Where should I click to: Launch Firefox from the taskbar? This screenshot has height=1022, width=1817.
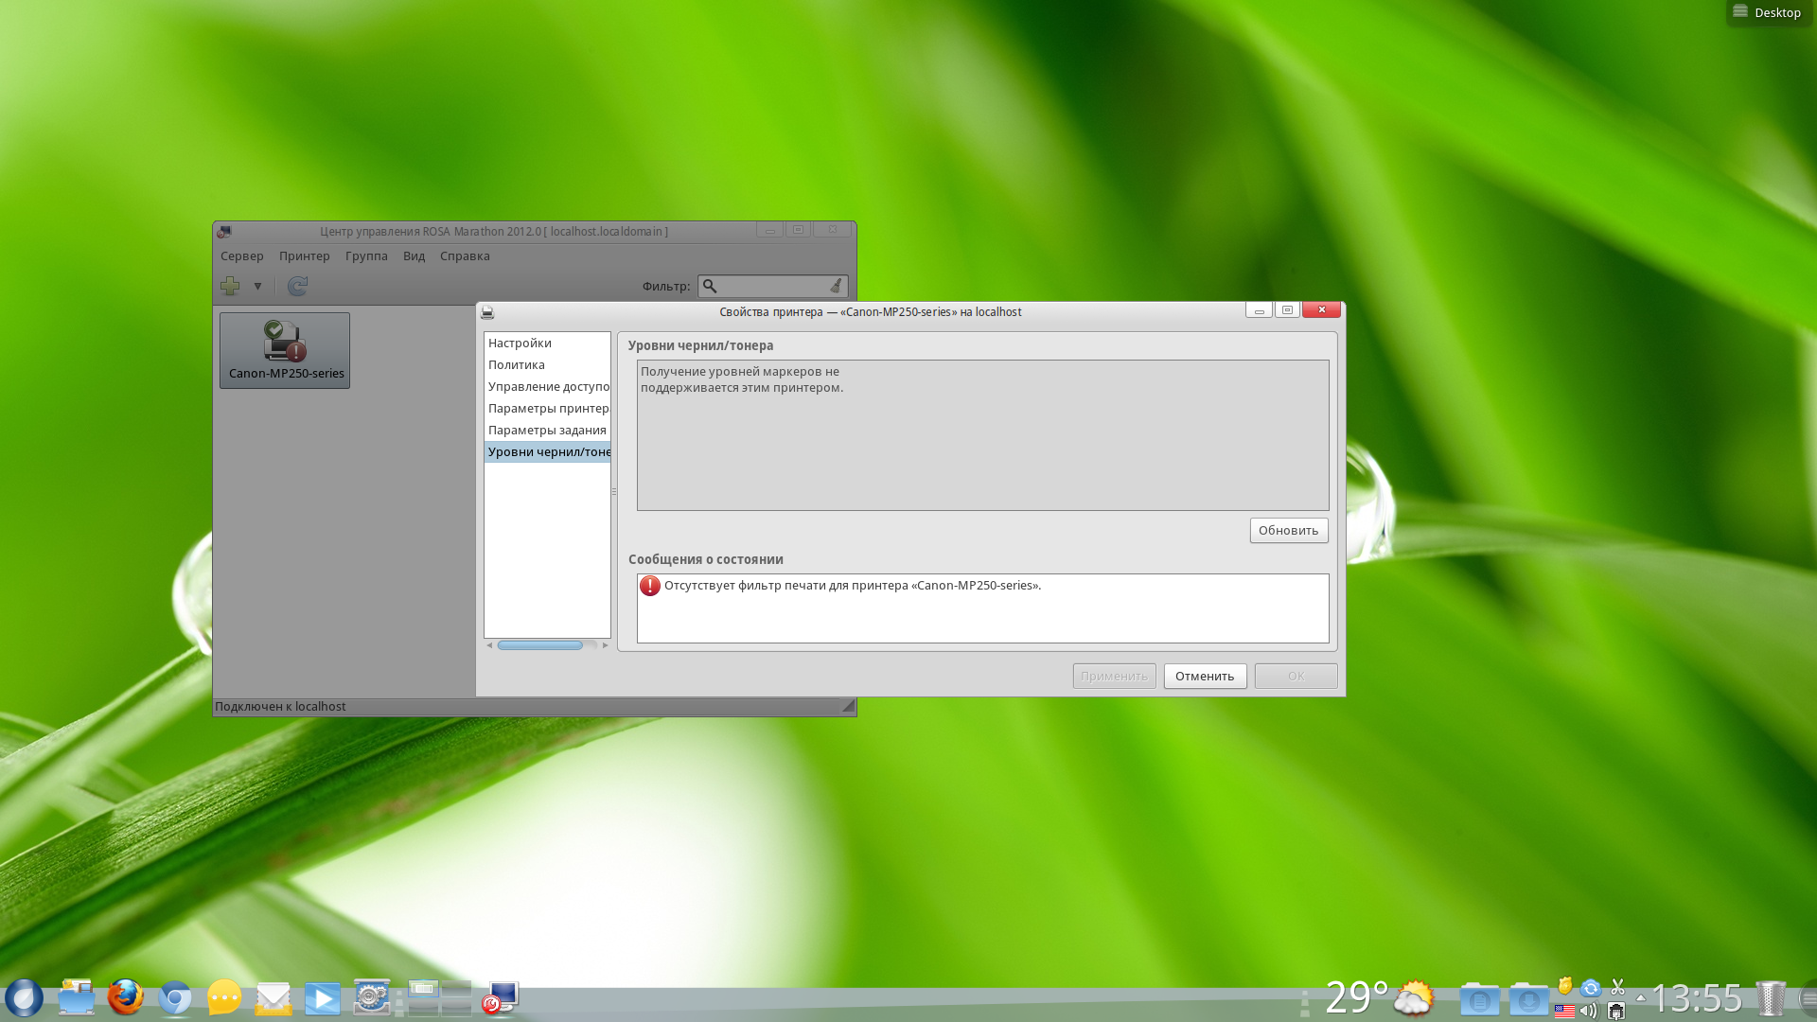125,997
